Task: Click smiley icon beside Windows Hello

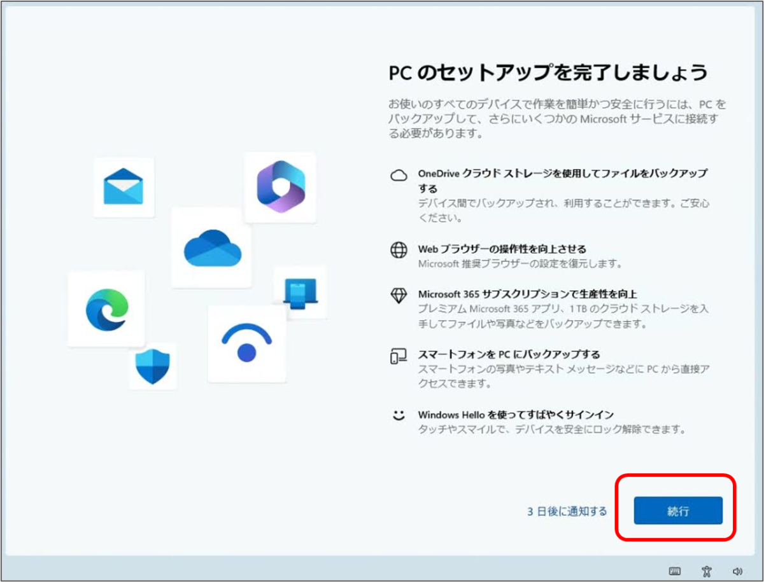Action: pos(399,416)
